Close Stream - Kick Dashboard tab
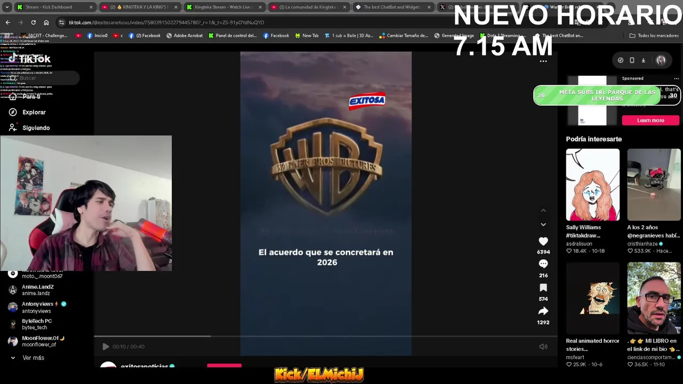 point(91,7)
